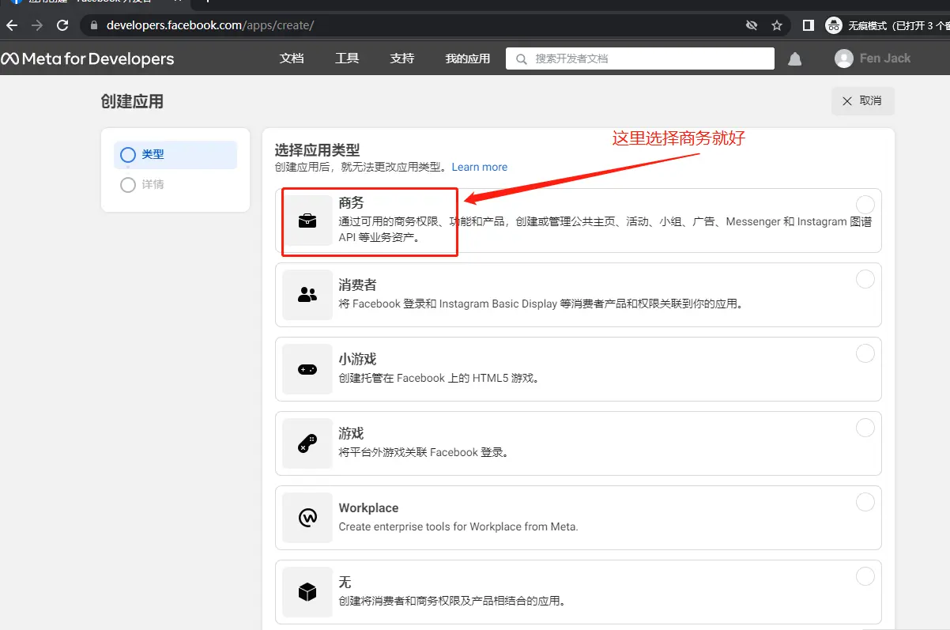Click the 游戏 card title text
This screenshot has height=630, width=950.
coord(352,433)
